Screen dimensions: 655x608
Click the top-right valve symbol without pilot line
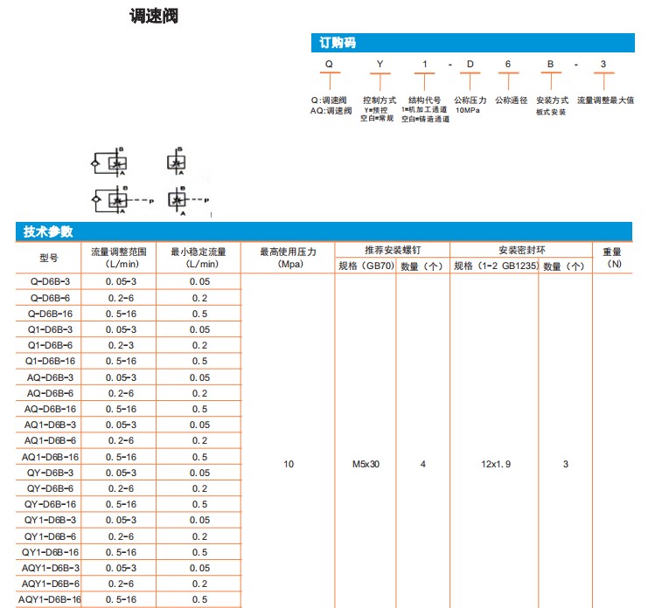pyautogui.click(x=178, y=162)
